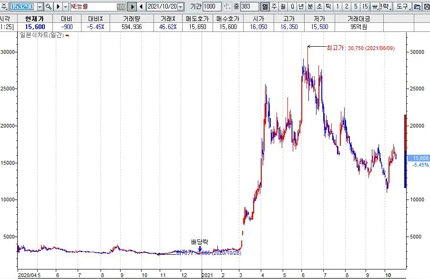Image resolution: width=430 pixels, height=279 pixels.
Task: Switch to 월 monthly chart
Action: coord(283,6)
